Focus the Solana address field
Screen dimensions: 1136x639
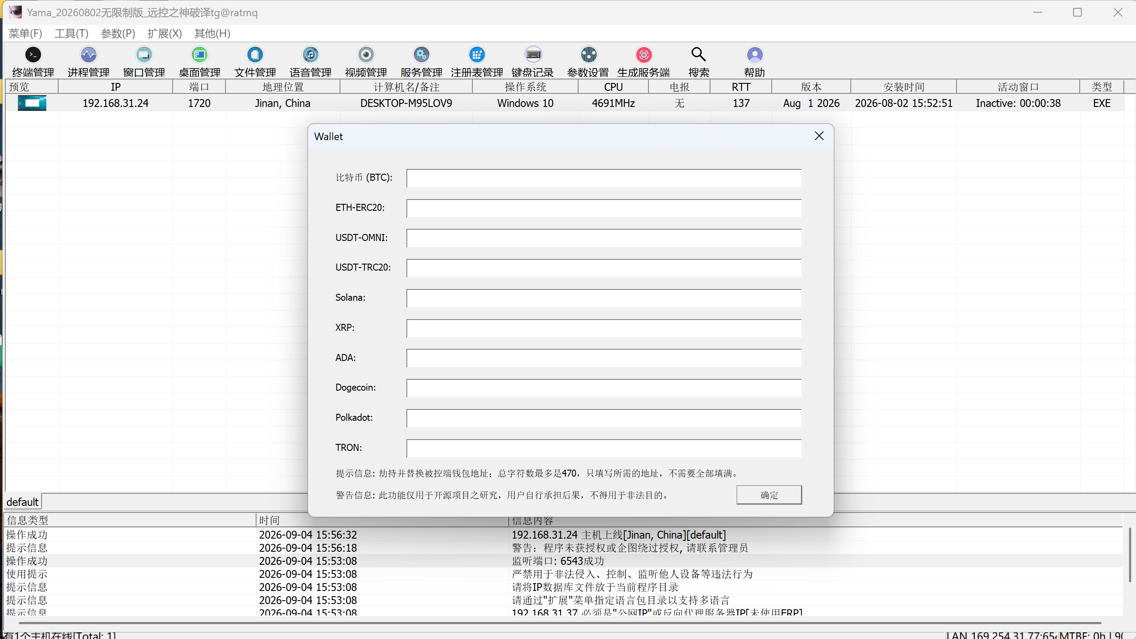604,299
